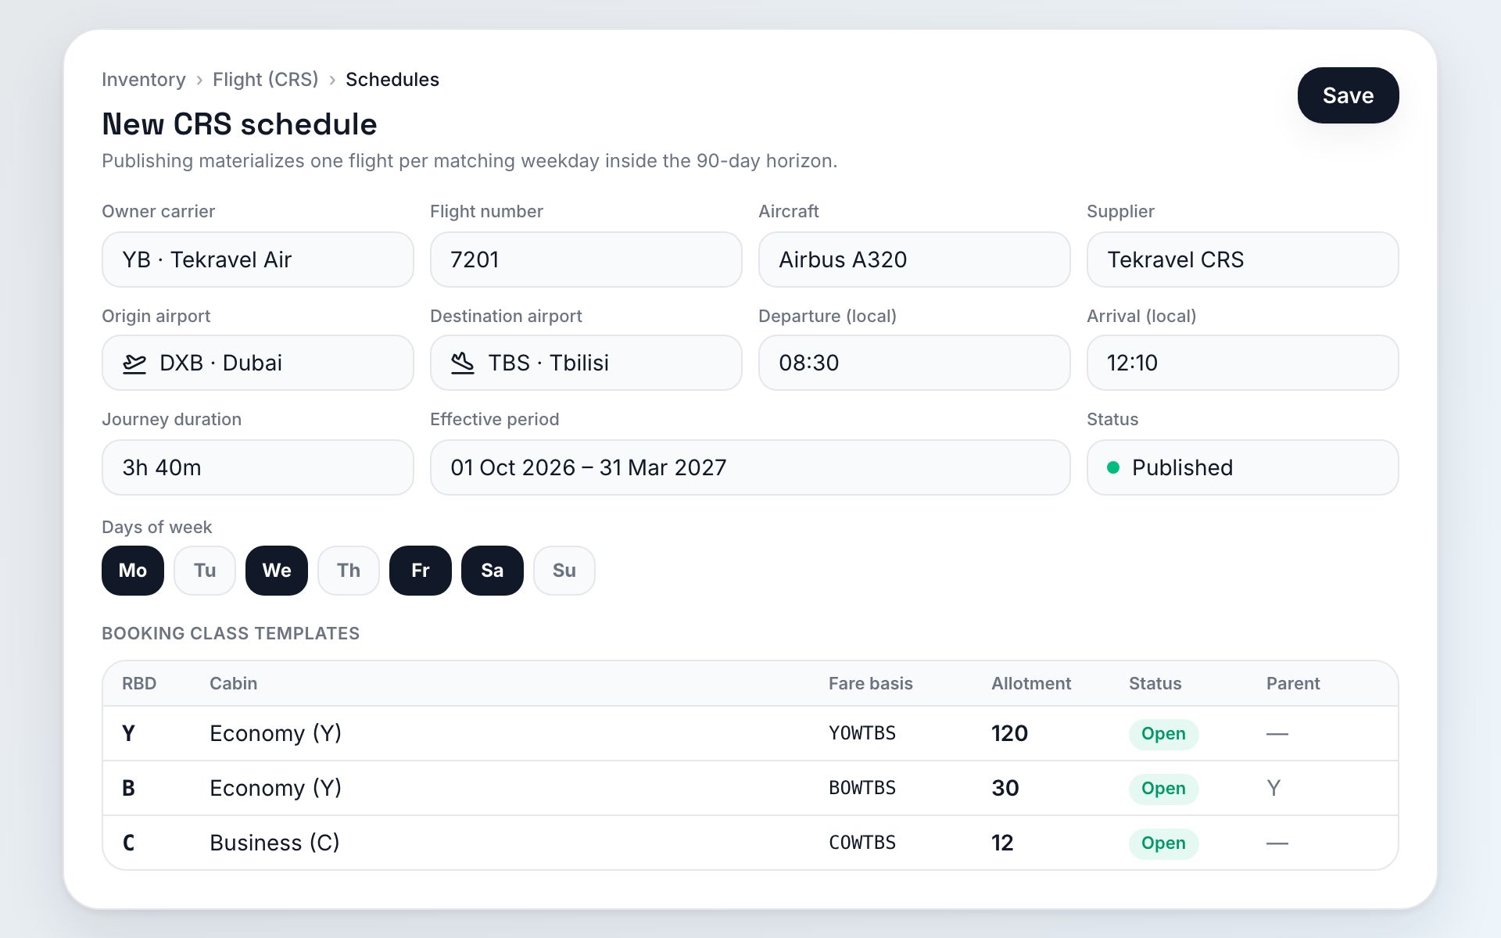This screenshot has height=938, width=1501.
Task: Go to Flight (CRS) breadcrumb
Action: point(266,80)
